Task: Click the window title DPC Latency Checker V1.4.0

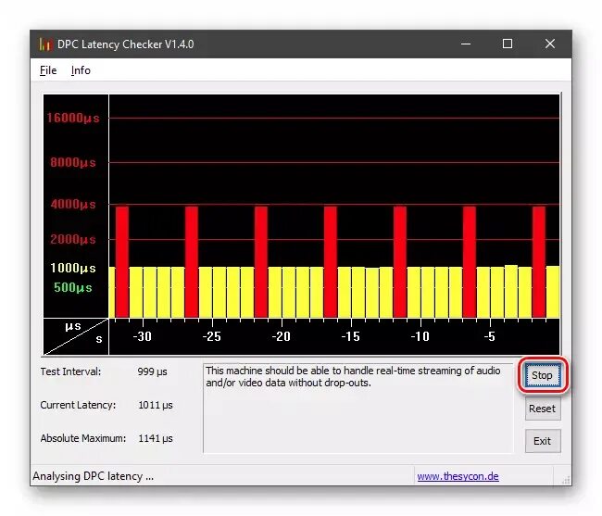Action: [x=126, y=44]
